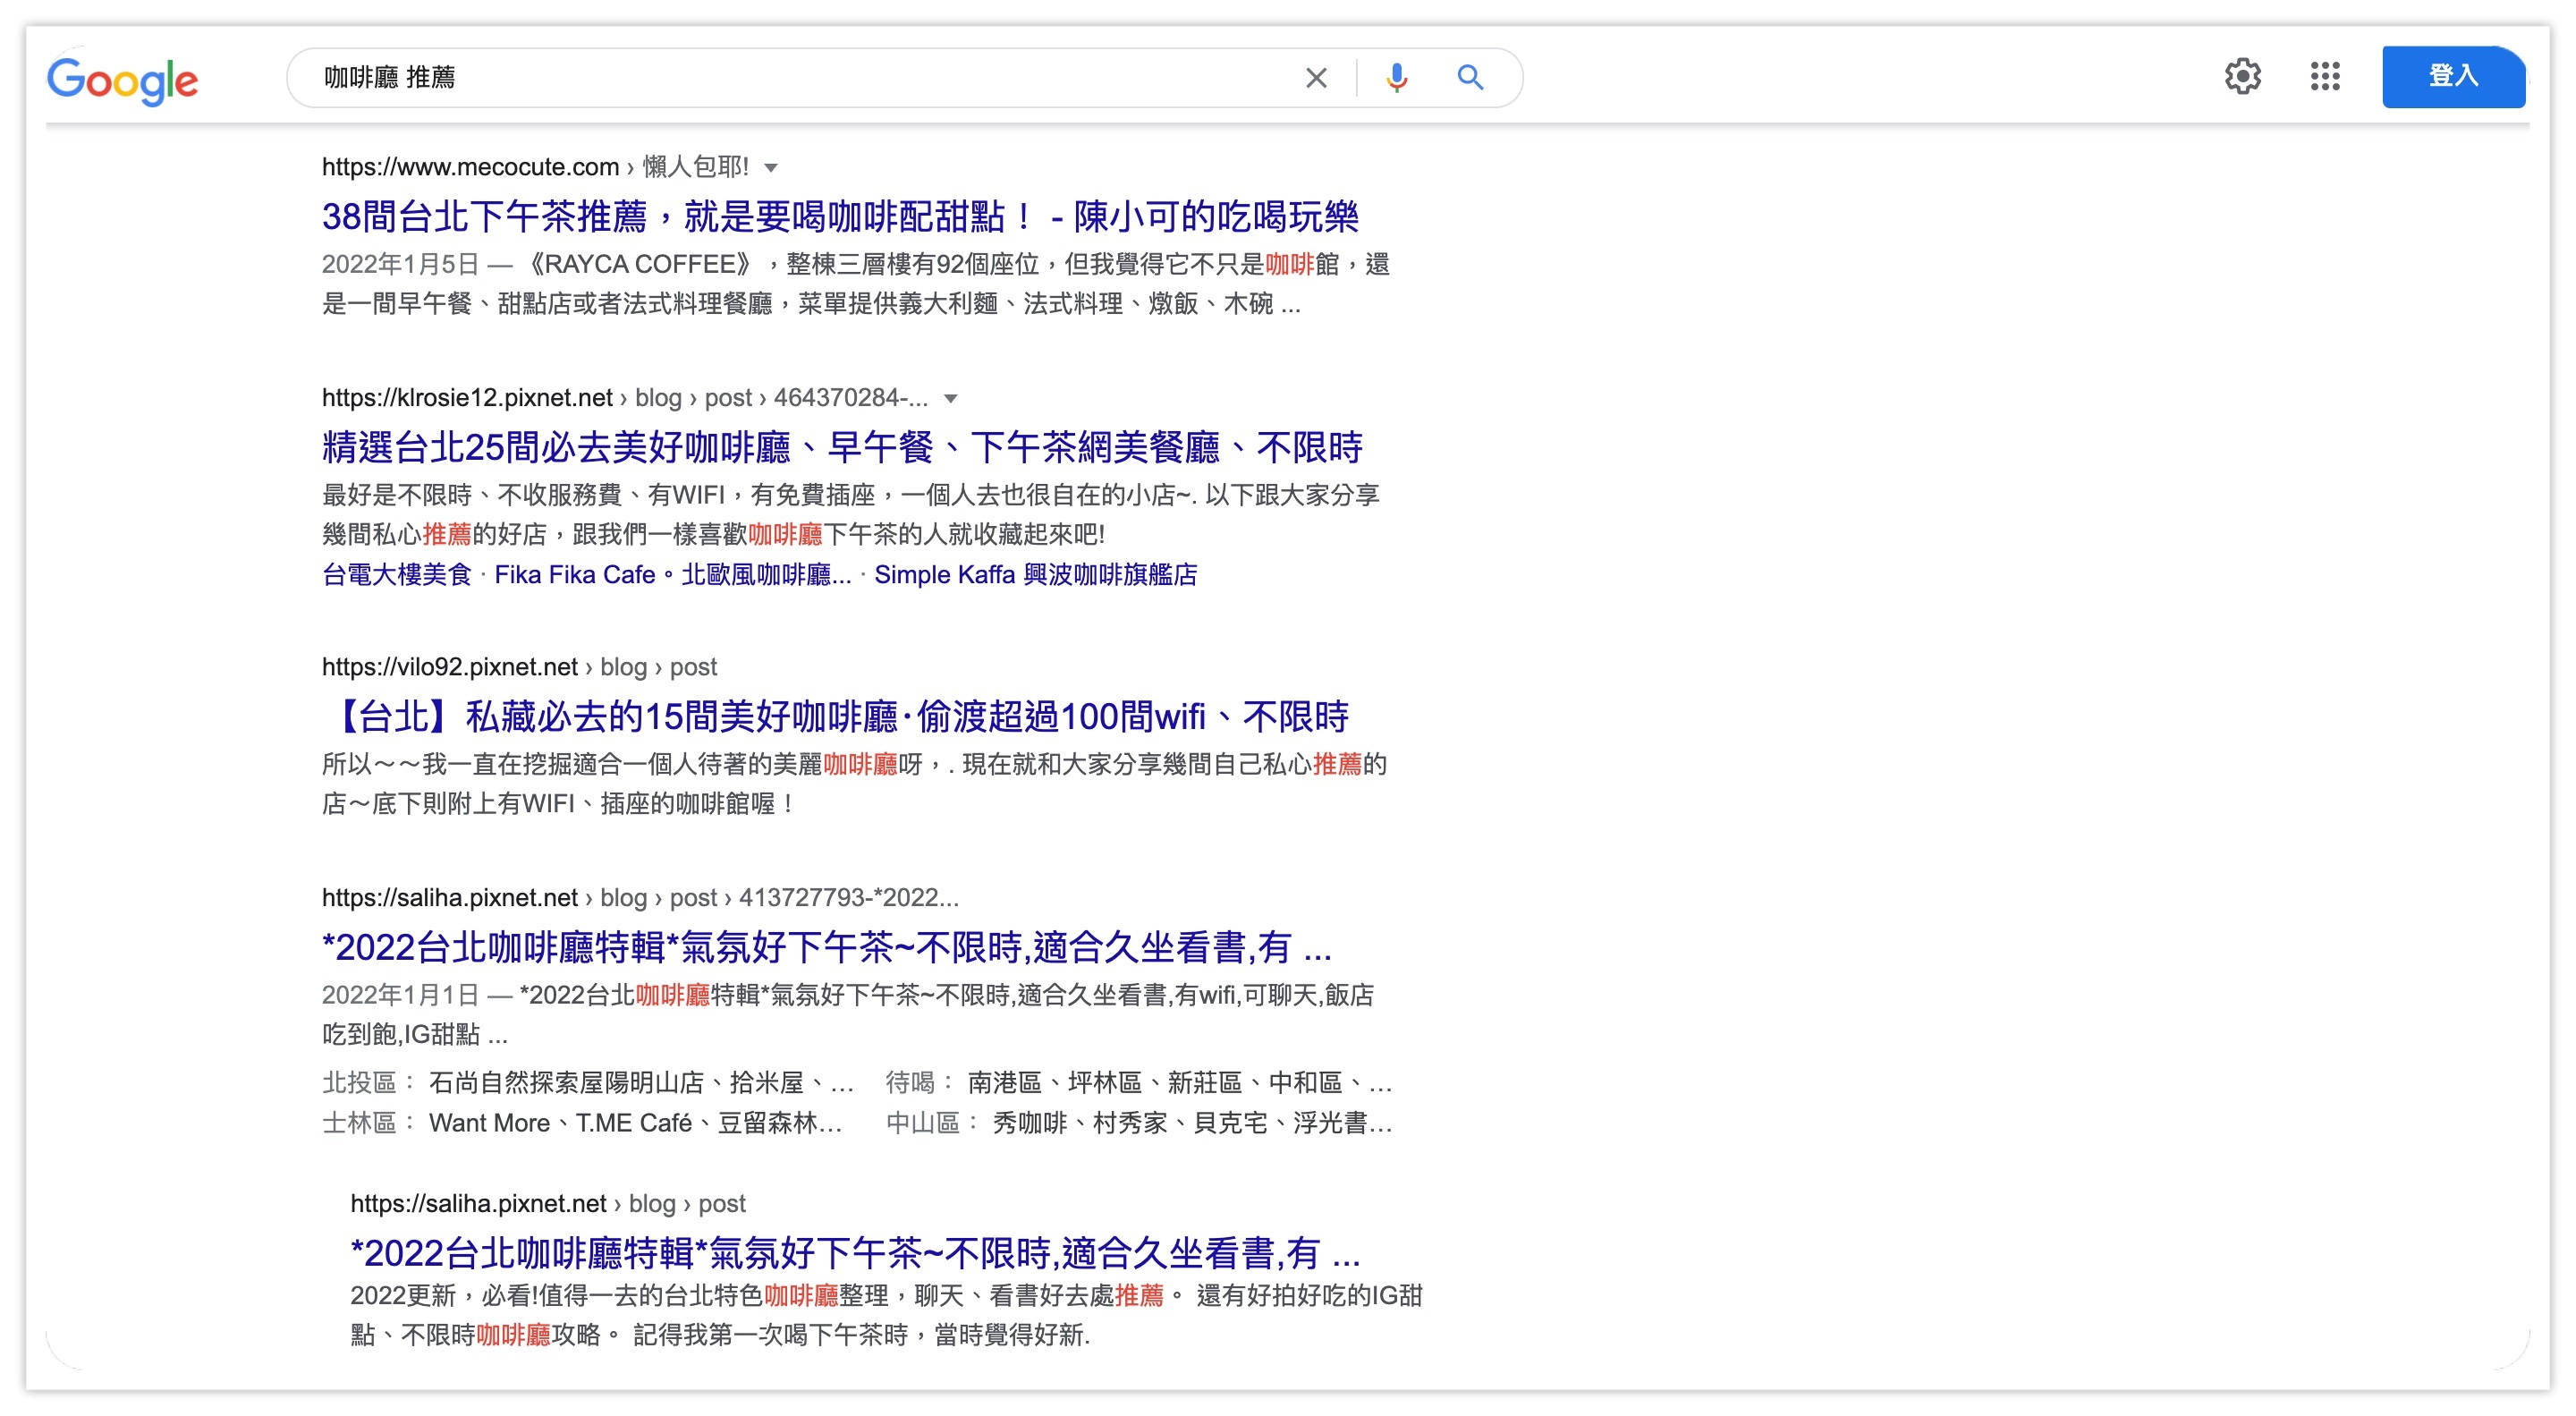Click into the search input field
This screenshot has width=2576, height=1416.
[800, 77]
